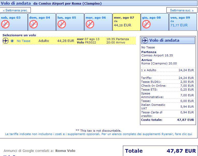This screenshot has width=198, height=156.
Task: Select the ven, ago 09 date tab
Action: coord(183,22)
